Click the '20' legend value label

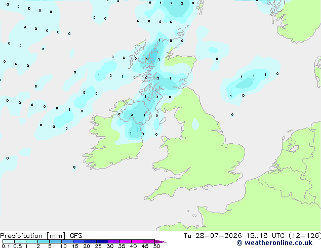[x=87, y=246]
